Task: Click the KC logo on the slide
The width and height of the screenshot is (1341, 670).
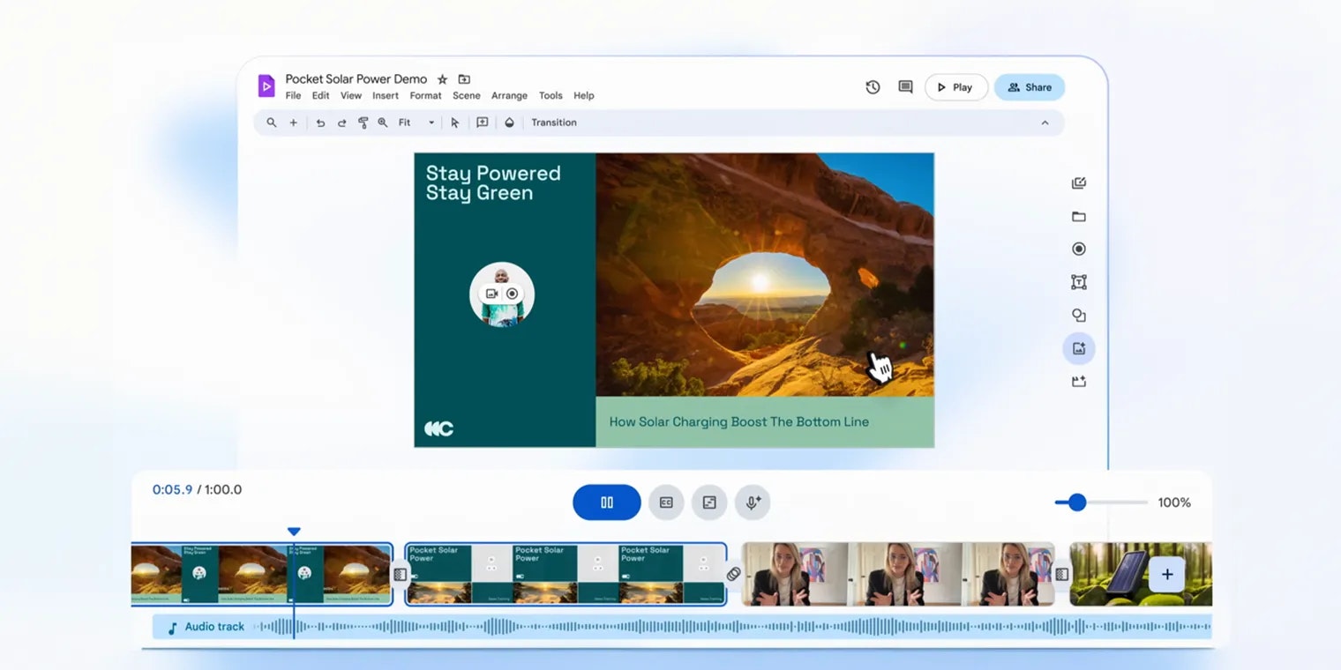Action: [438, 428]
